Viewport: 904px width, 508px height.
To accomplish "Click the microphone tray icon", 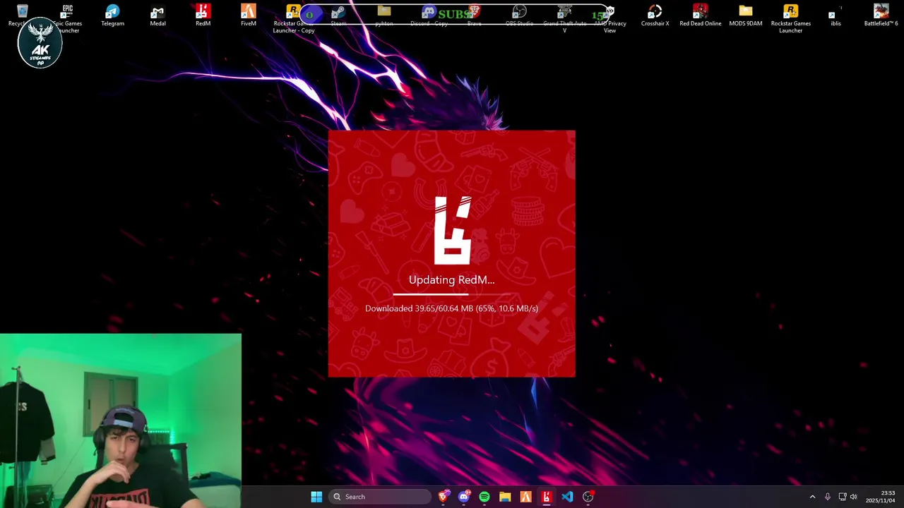I will click(x=828, y=497).
